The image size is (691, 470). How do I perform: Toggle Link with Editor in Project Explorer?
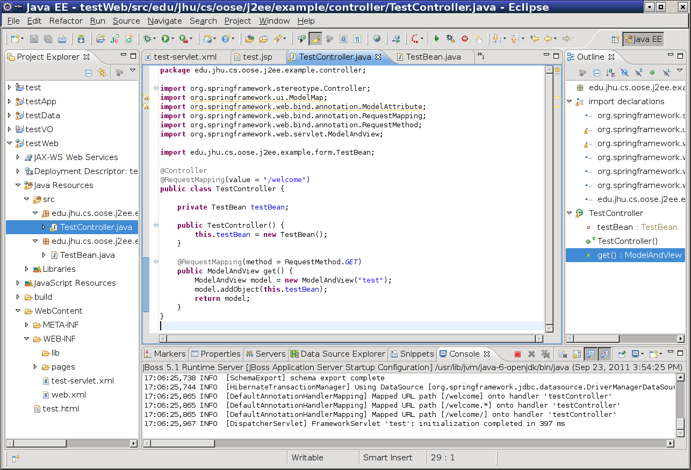(102, 73)
